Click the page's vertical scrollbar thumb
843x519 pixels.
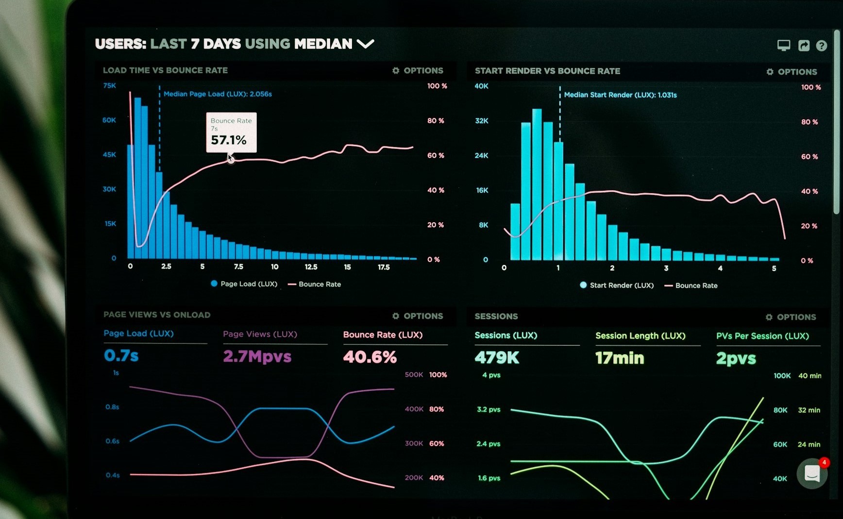(836, 121)
